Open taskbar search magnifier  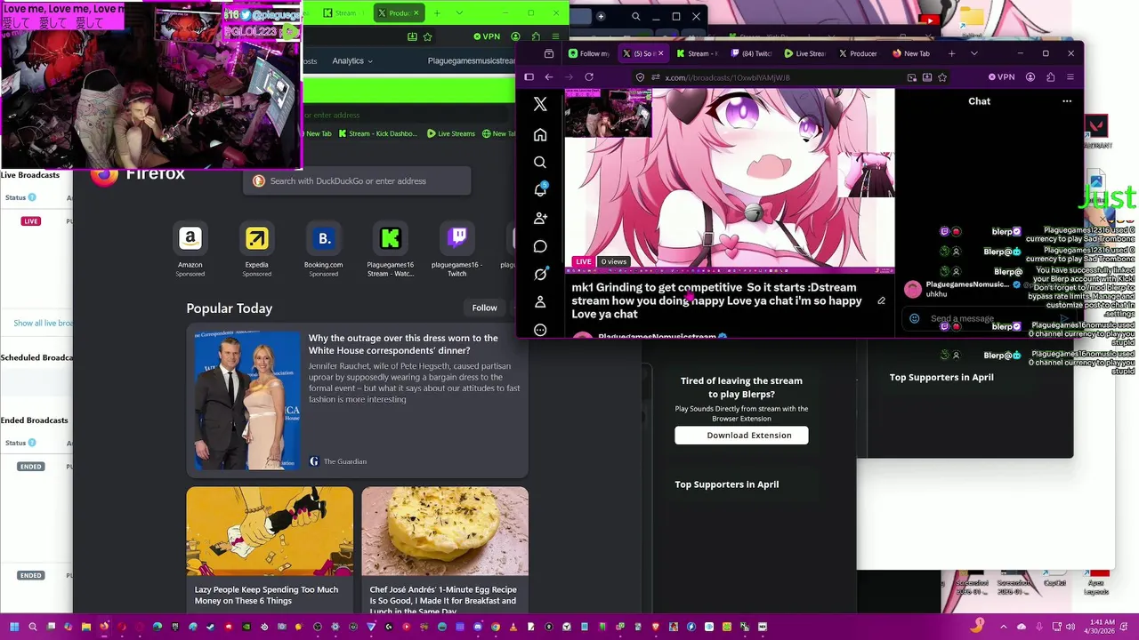point(32,627)
